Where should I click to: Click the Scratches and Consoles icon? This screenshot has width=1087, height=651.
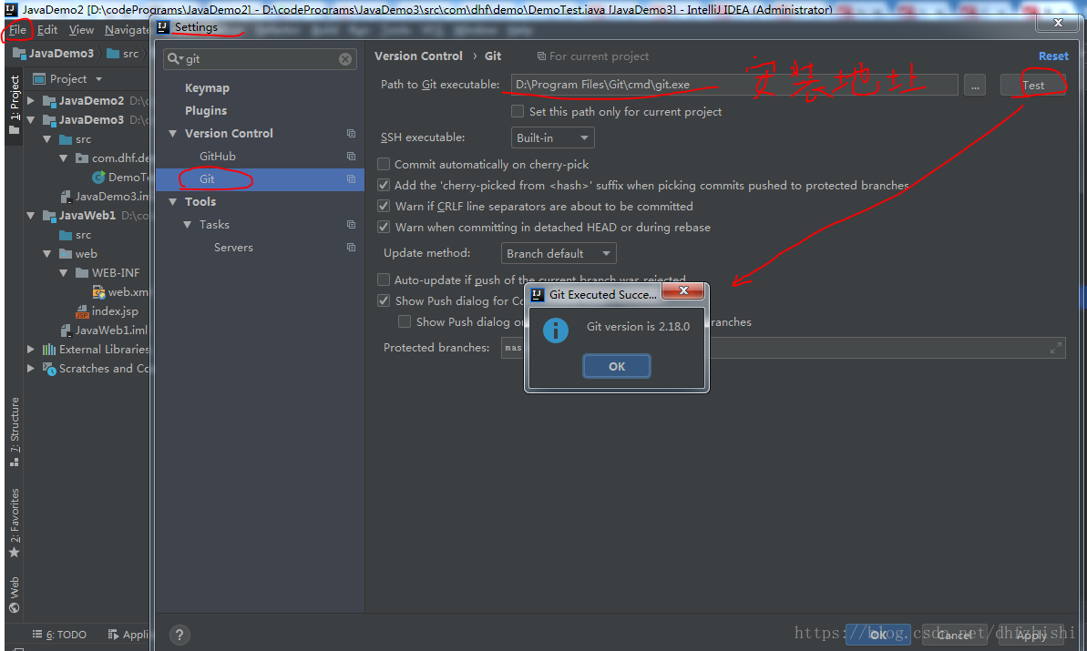(x=49, y=369)
